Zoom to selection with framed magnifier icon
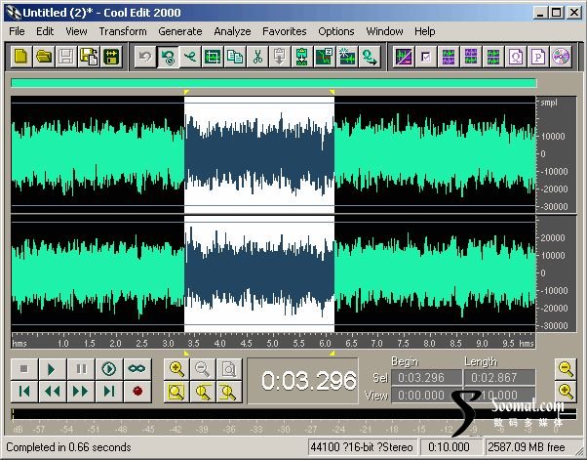Screen dimensions: 587x460 (176, 392)
